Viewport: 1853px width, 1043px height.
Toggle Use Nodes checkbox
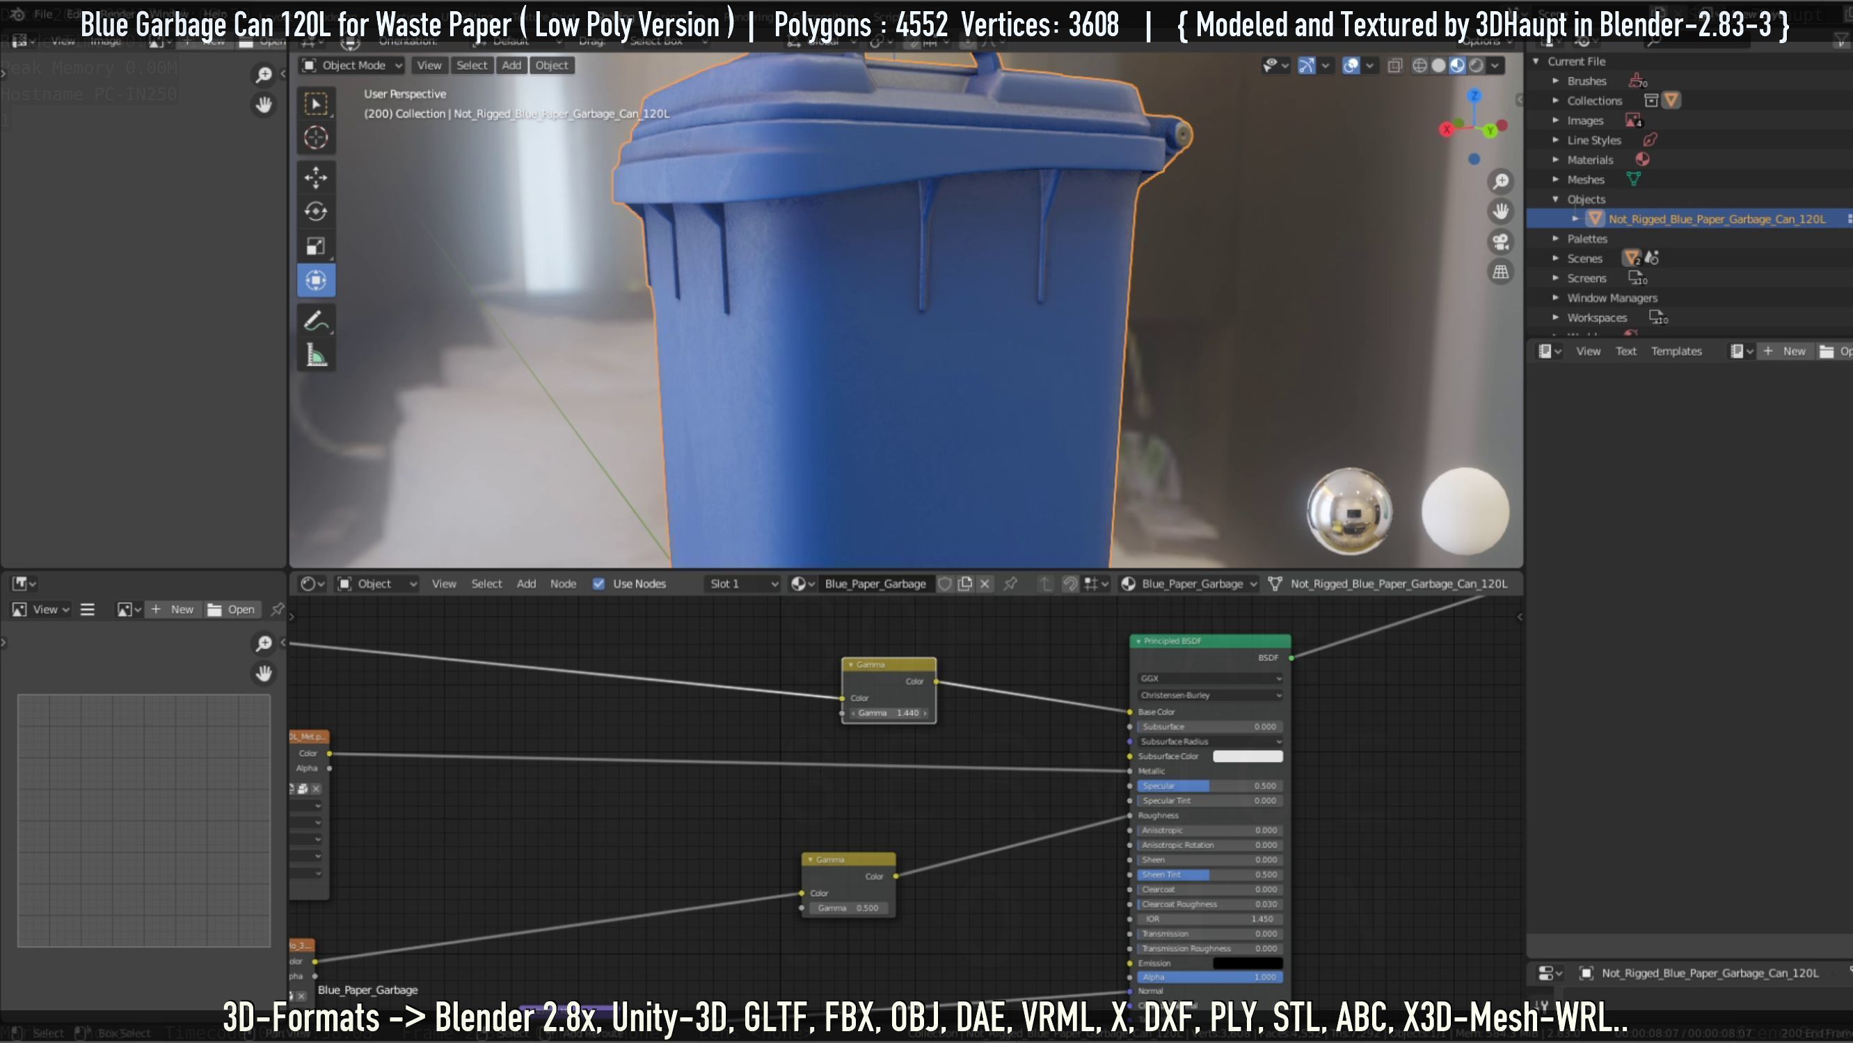(x=598, y=583)
